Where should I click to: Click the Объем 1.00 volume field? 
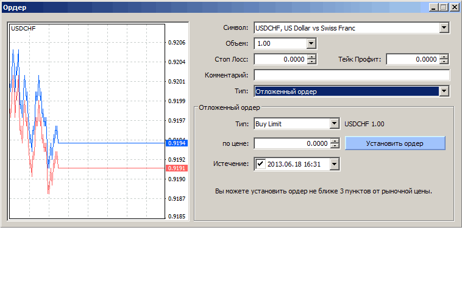pos(280,44)
